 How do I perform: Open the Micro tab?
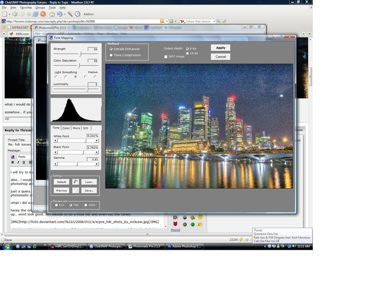[x=76, y=128]
